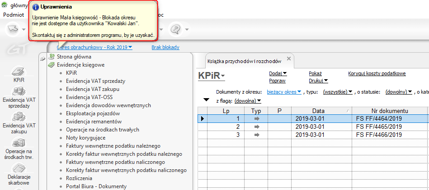The image size is (429, 190).
Task: Select Ewidencje księgowe tree node
Action: [x=81, y=65]
